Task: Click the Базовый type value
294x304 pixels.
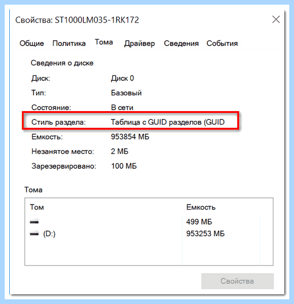Action: 126,93
